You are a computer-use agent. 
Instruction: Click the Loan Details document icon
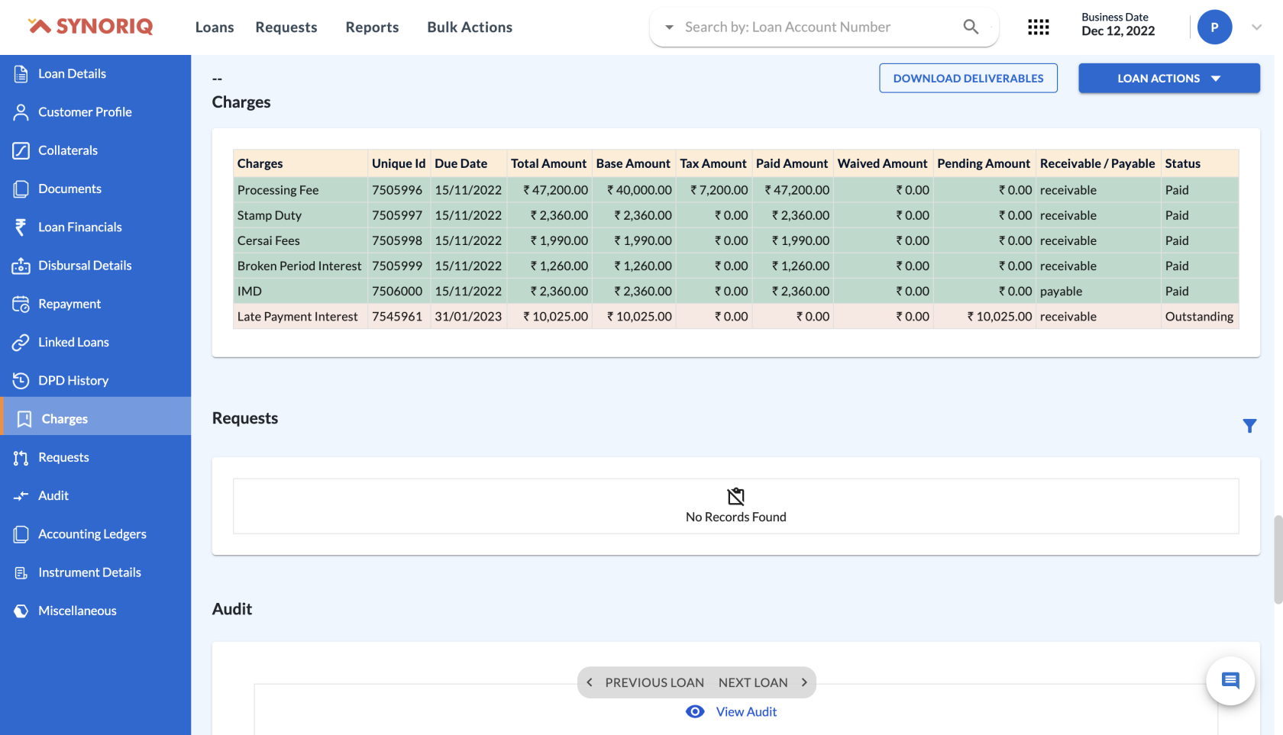21,74
